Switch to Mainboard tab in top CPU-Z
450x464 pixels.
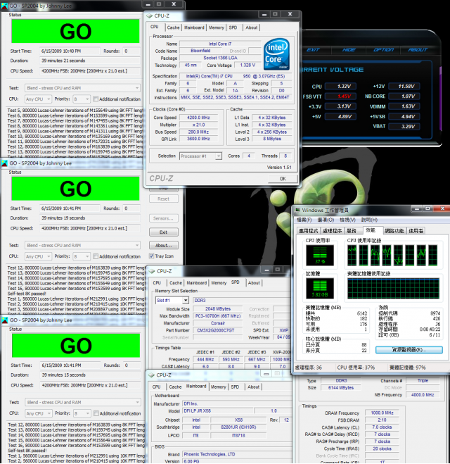tap(194, 27)
